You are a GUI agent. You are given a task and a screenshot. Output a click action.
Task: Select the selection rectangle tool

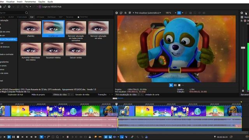point(53,137)
